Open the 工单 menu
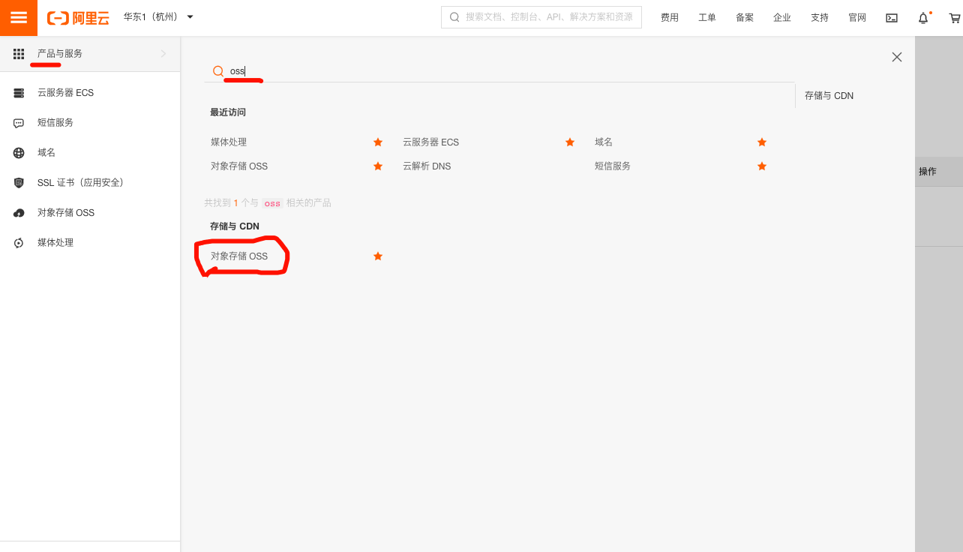 point(707,18)
